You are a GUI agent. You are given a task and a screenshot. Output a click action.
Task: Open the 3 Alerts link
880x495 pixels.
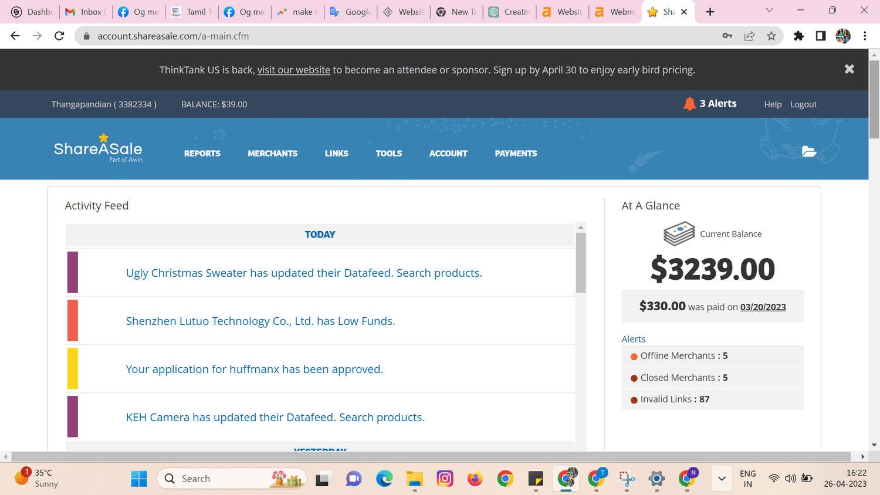click(718, 103)
